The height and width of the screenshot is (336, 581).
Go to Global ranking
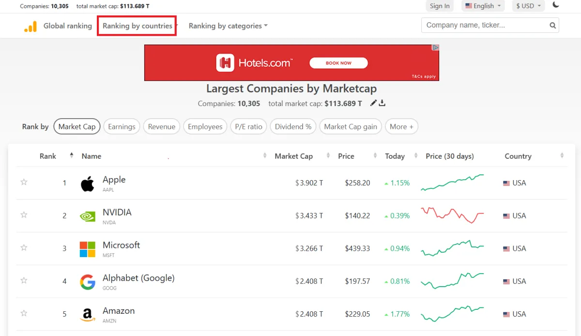(x=68, y=26)
